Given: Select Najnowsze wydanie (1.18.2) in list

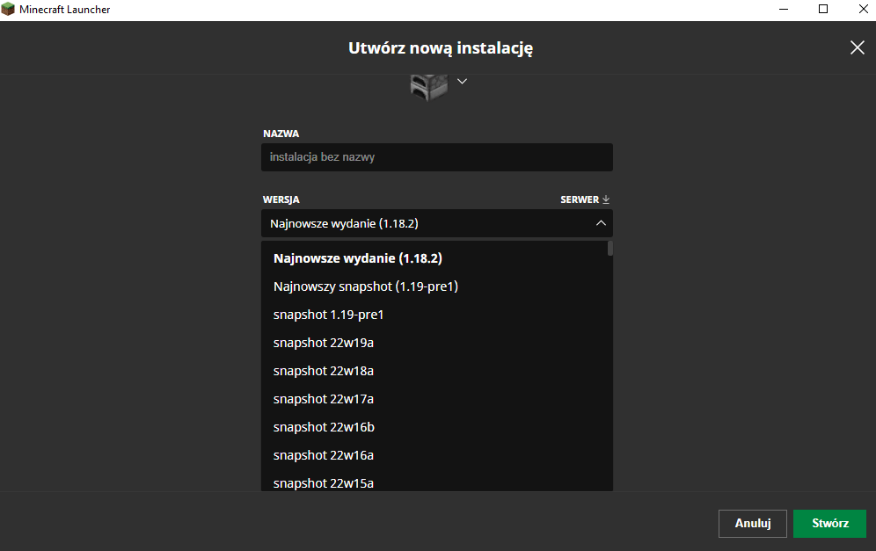Looking at the screenshot, I should click(x=435, y=258).
